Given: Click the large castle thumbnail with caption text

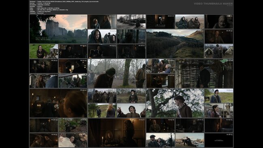Looking at the screenshot, I should (58, 29).
